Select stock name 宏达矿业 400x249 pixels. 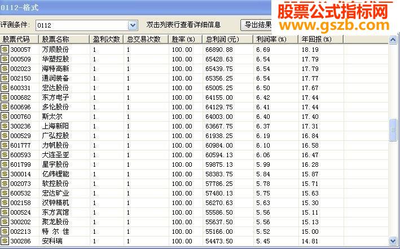tap(55, 193)
